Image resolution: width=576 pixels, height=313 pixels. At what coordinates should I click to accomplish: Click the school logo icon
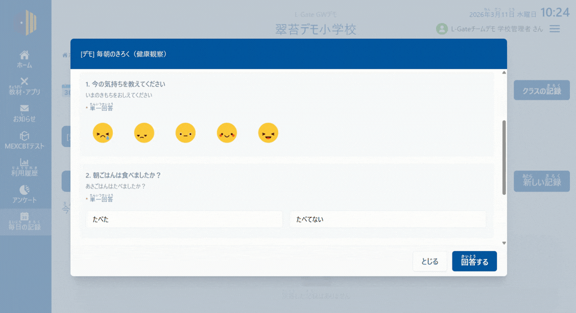pyautogui.click(x=26, y=23)
